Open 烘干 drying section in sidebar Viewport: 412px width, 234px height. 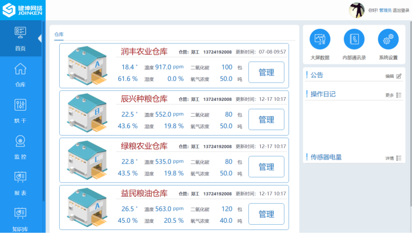(x=20, y=111)
